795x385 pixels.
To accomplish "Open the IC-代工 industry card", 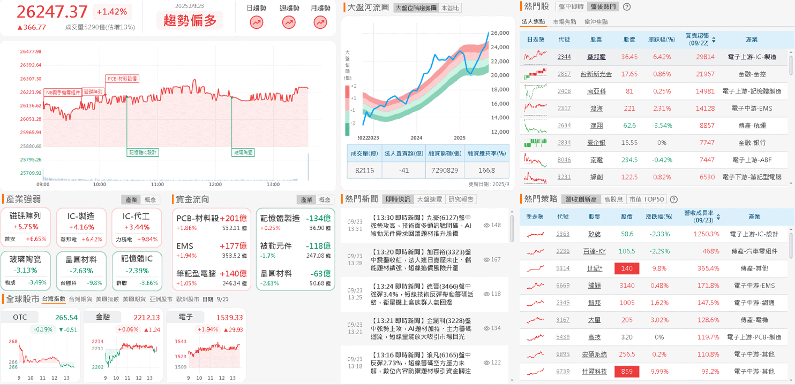I will point(136,228).
